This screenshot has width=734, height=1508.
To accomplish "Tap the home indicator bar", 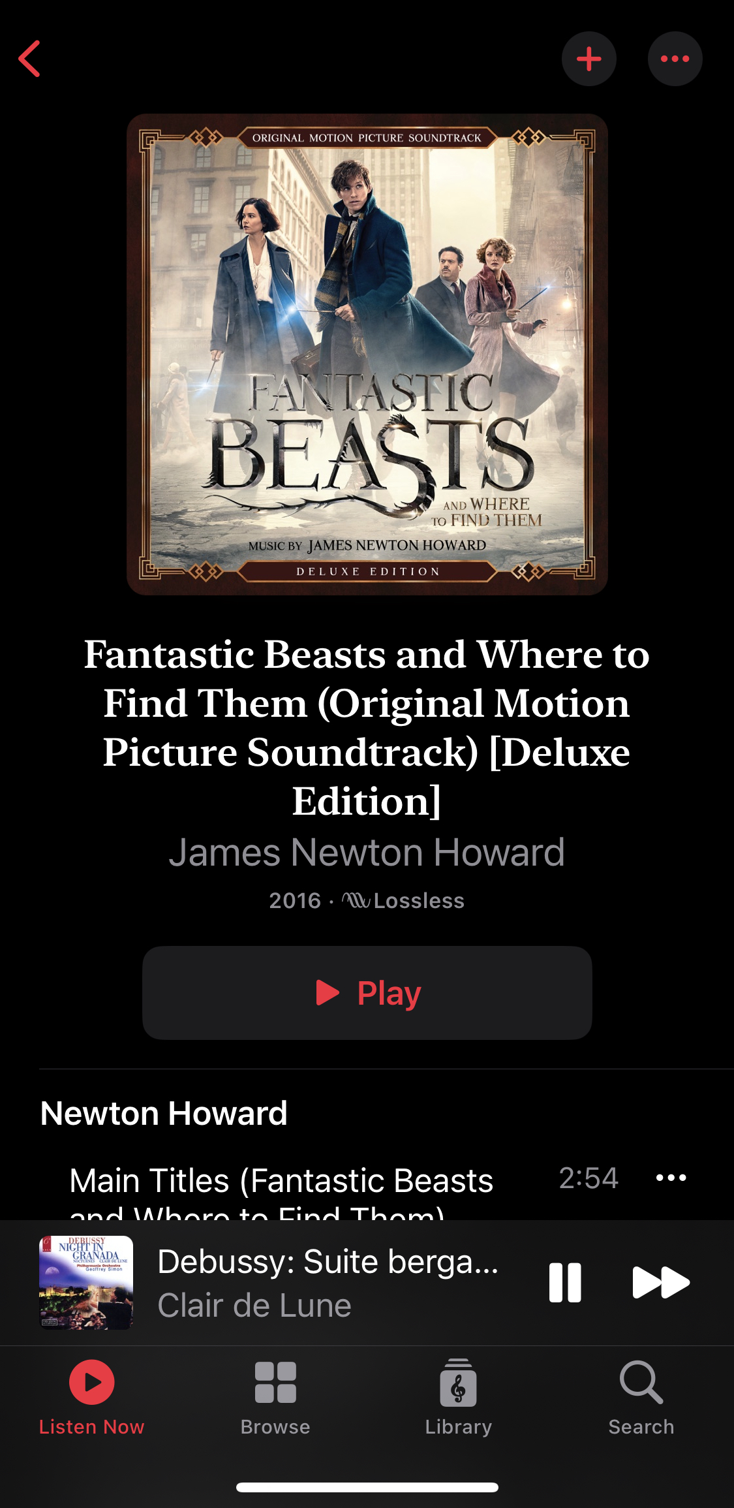I will (x=367, y=1487).
